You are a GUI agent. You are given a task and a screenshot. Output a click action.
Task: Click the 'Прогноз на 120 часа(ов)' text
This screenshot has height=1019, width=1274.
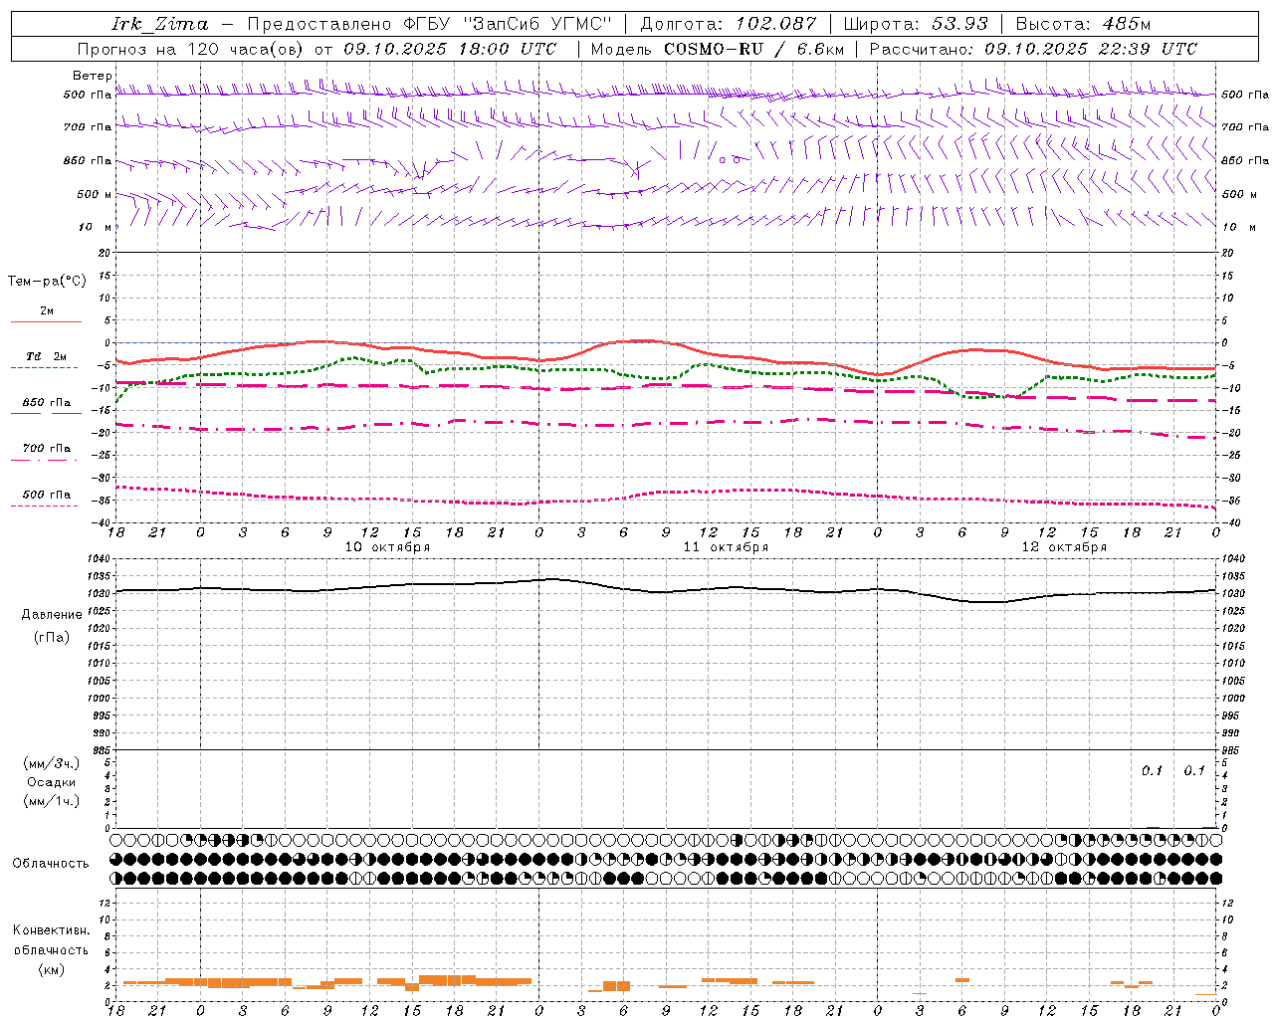[x=191, y=49]
